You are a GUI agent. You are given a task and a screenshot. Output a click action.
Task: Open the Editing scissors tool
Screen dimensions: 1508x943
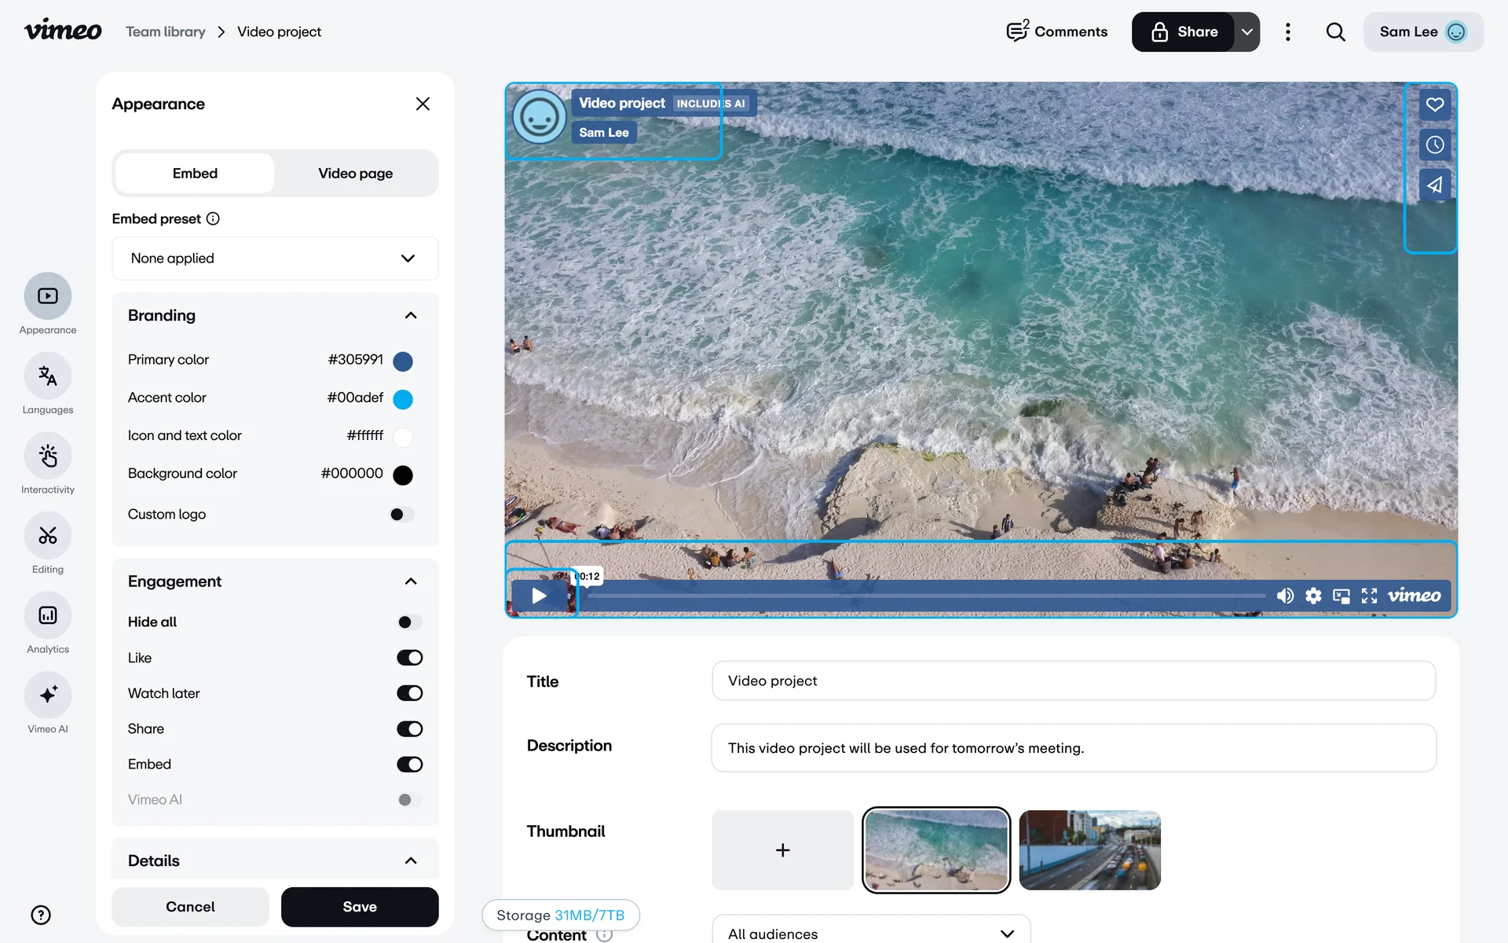point(48,536)
